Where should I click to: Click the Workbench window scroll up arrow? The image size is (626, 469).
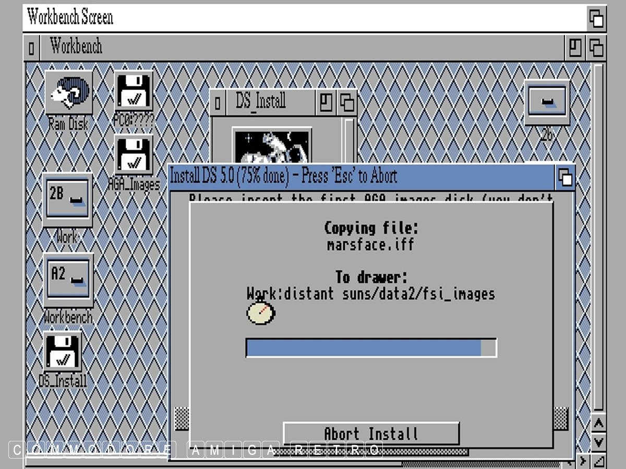click(599, 423)
